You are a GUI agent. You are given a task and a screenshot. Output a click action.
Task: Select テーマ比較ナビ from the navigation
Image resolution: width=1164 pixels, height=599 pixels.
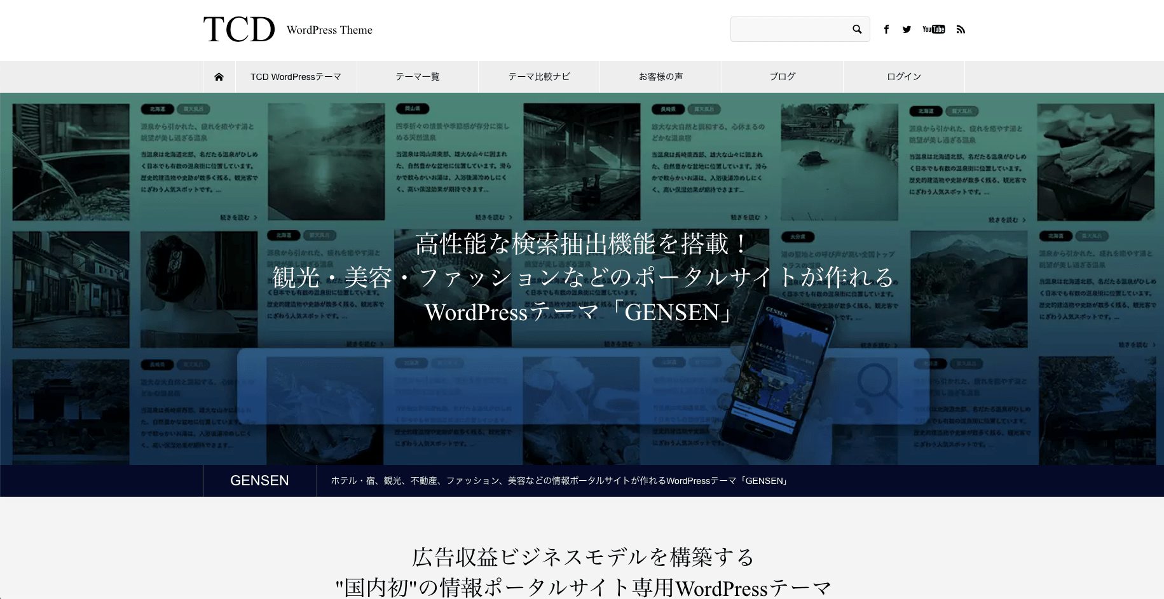pyautogui.click(x=539, y=76)
